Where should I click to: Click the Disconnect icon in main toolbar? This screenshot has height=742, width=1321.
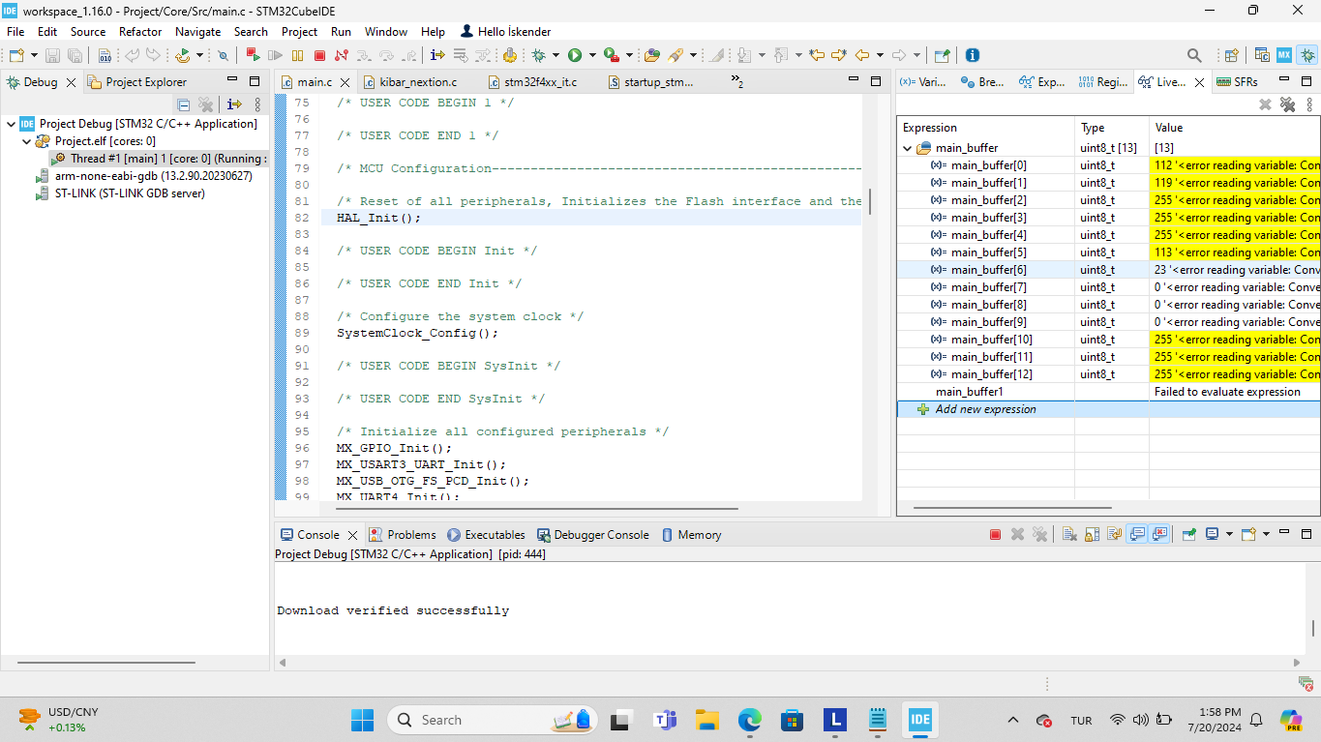point(341,56)
